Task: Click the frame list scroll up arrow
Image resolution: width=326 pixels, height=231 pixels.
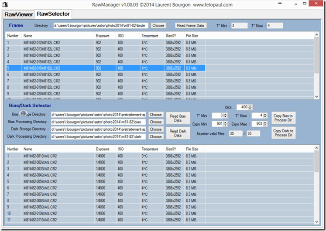Action: click(316, 35)
